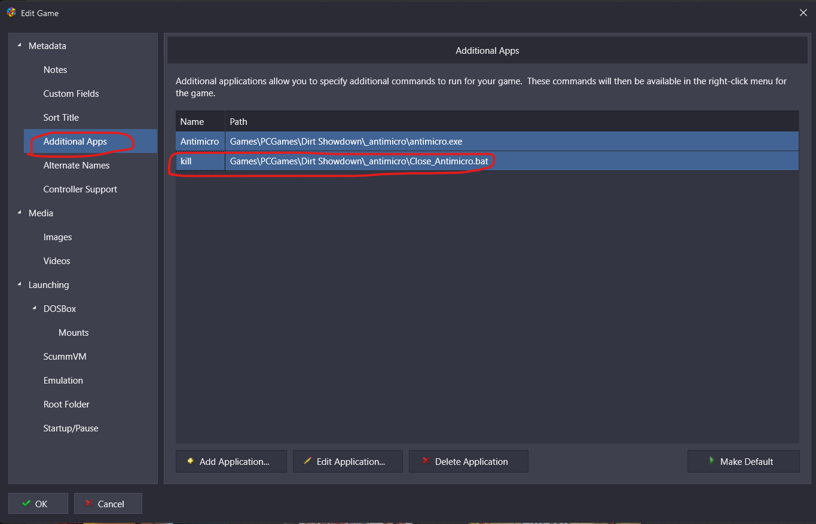Open the Custom Fields page
Image resolution: width=816 pixels, height=524 pixels.
coord(71,94)
